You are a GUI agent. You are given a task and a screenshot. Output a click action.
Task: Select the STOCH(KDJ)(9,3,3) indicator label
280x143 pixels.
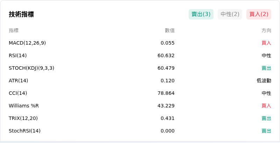[31, 68]
